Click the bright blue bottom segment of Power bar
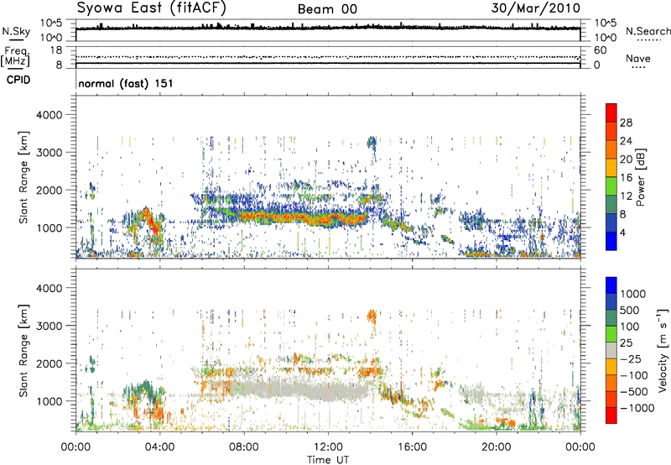The image size is (671, 465). point(611,241)
